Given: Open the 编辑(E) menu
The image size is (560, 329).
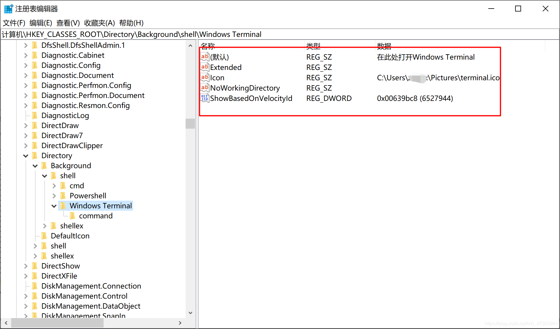Looking at the screenshot, I should point(41,23).
